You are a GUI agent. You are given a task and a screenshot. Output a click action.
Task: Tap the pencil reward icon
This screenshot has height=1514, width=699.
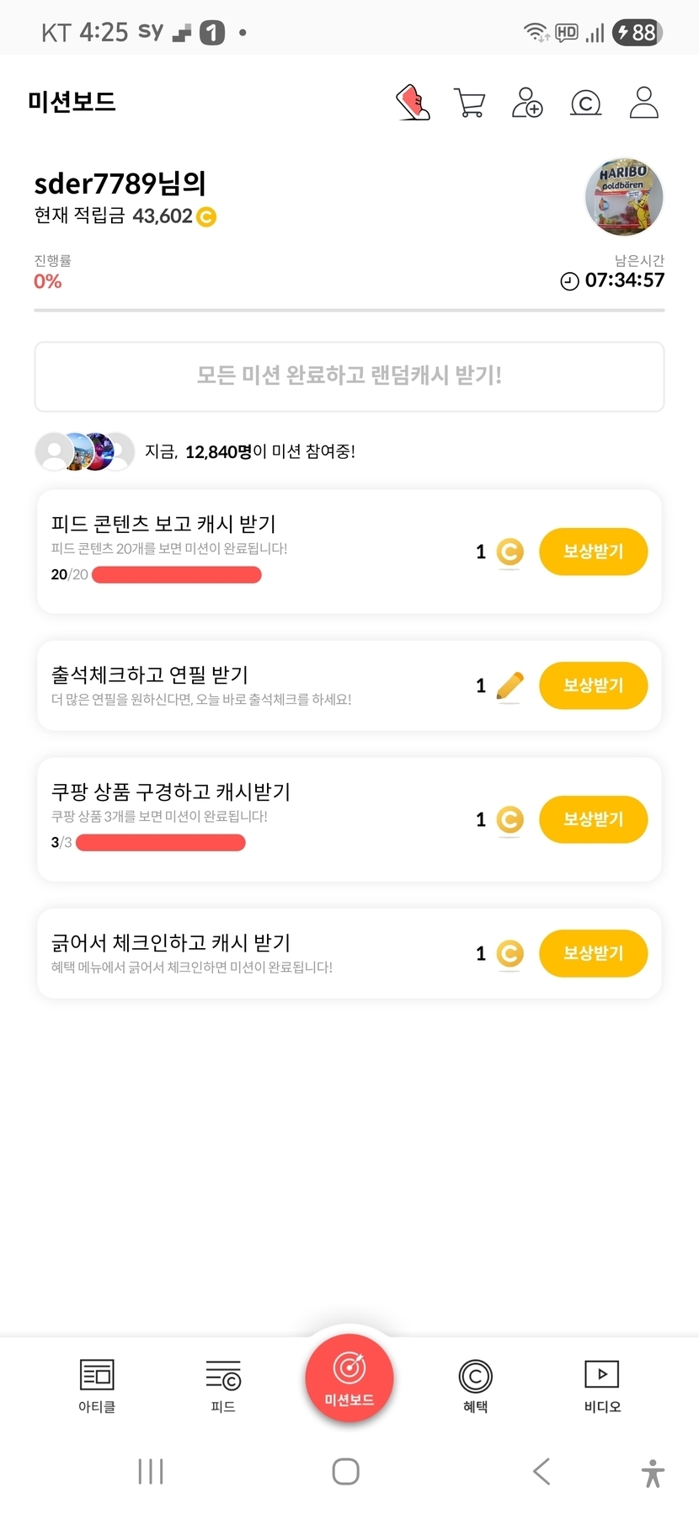tap(510, 685)
